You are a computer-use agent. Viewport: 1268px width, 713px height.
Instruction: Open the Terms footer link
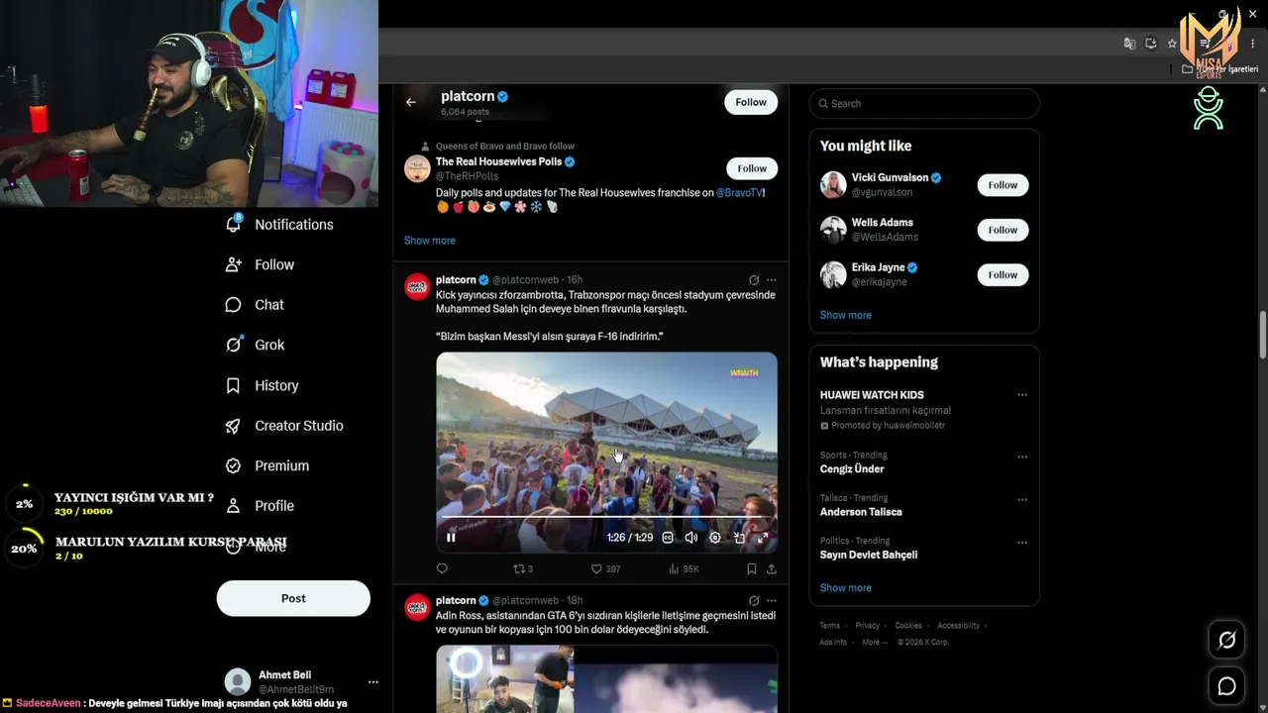[x=830, y=626]
